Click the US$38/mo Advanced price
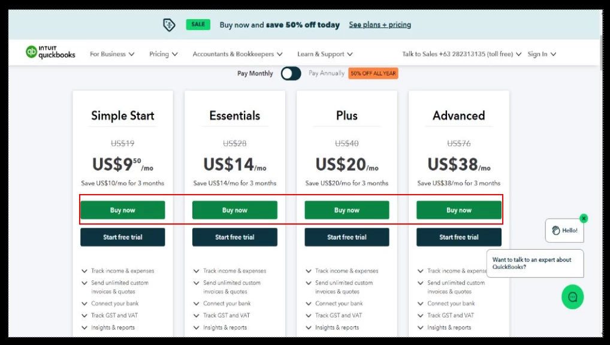Screen dimensions: 610x345 [458, 164]
